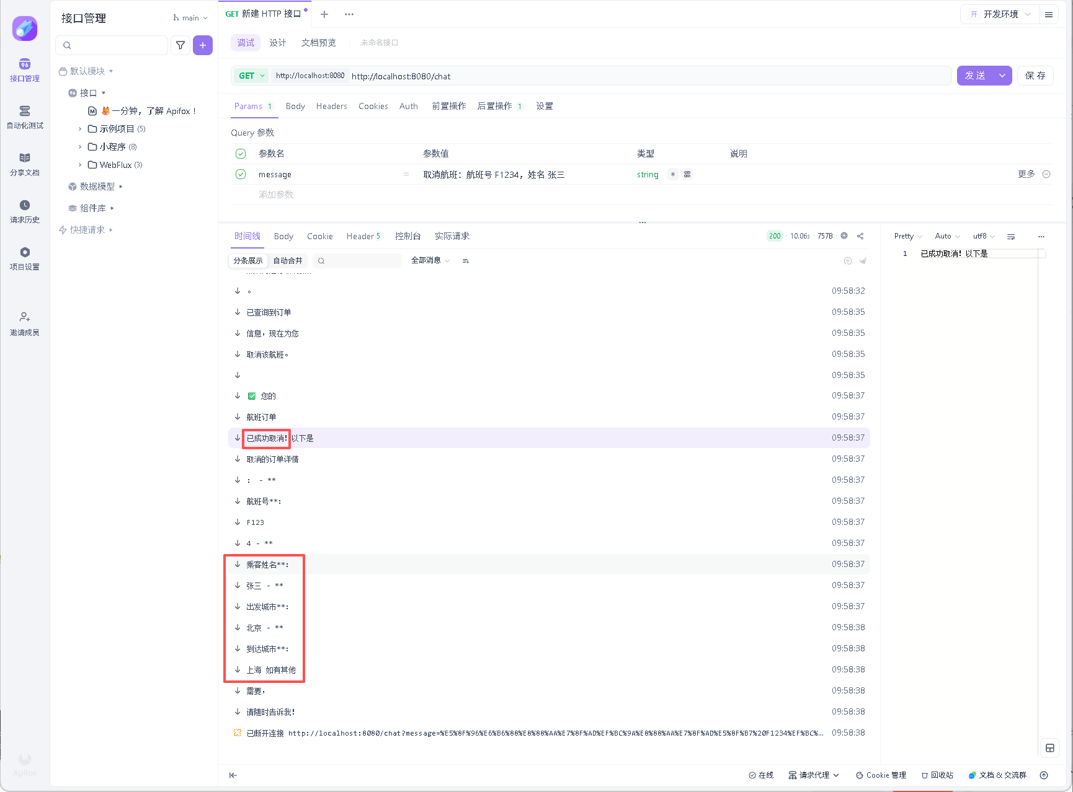The height and width of the screenshot is (792, 1073).
Task: Open the response Header tab
Action: (x=363, y=236)
